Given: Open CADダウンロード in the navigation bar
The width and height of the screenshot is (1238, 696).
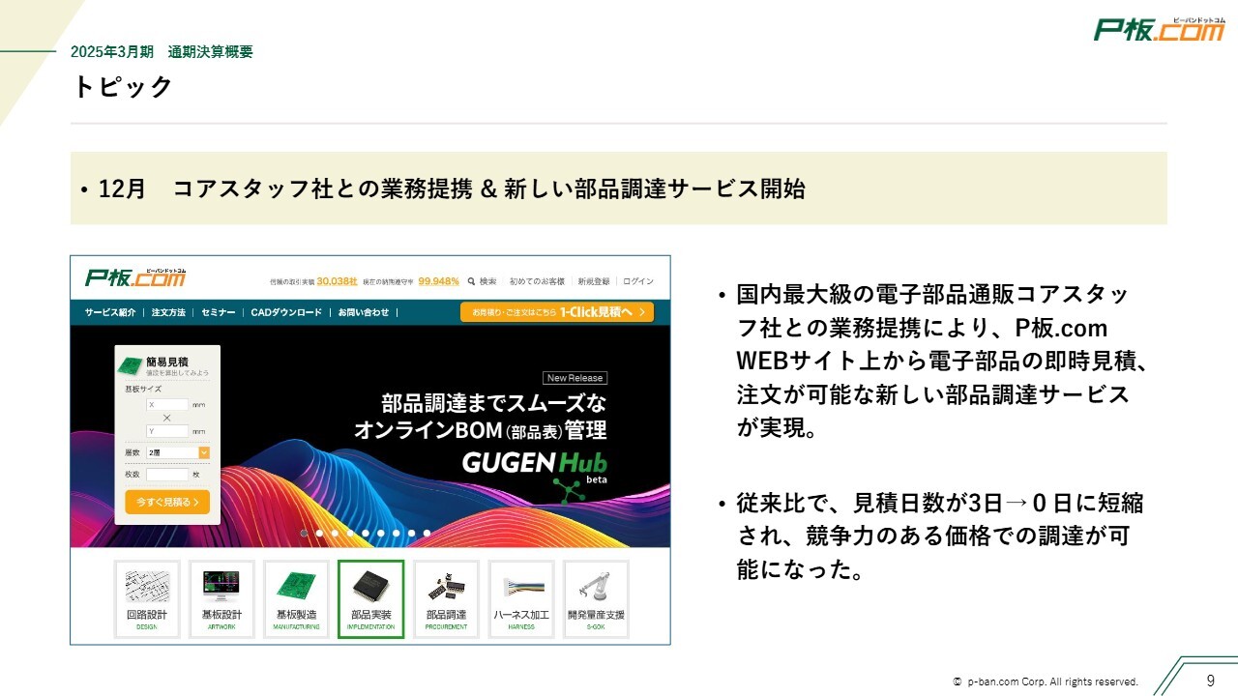Looking at the screenshot, I should [286, 312].
